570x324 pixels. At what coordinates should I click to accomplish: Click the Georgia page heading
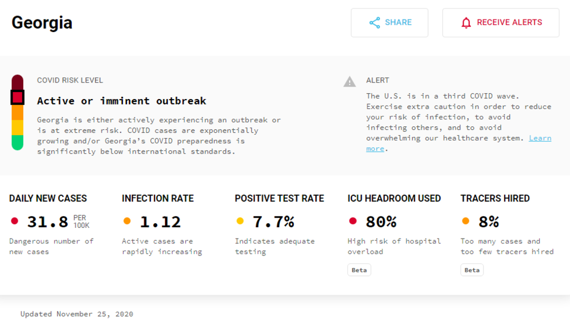coord(42,23)
